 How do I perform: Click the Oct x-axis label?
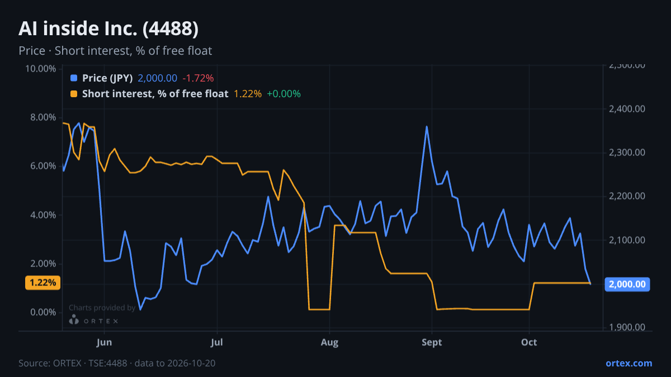tap(529, 342)
